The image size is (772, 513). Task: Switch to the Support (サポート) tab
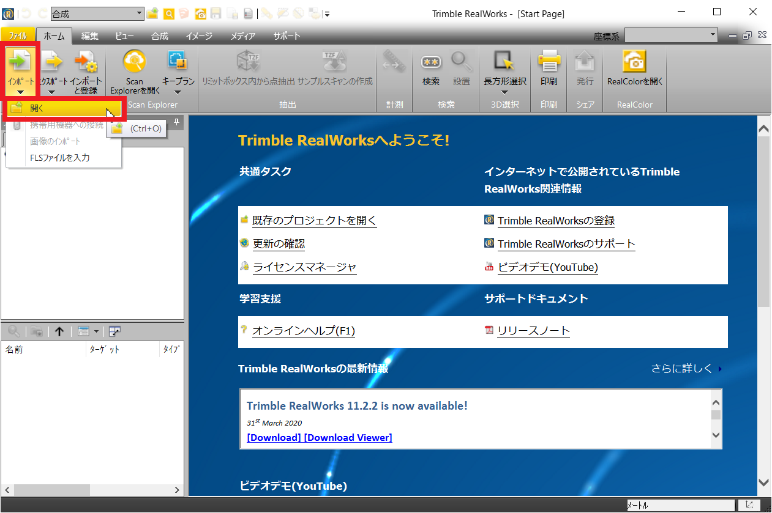[x=287, y=36]
